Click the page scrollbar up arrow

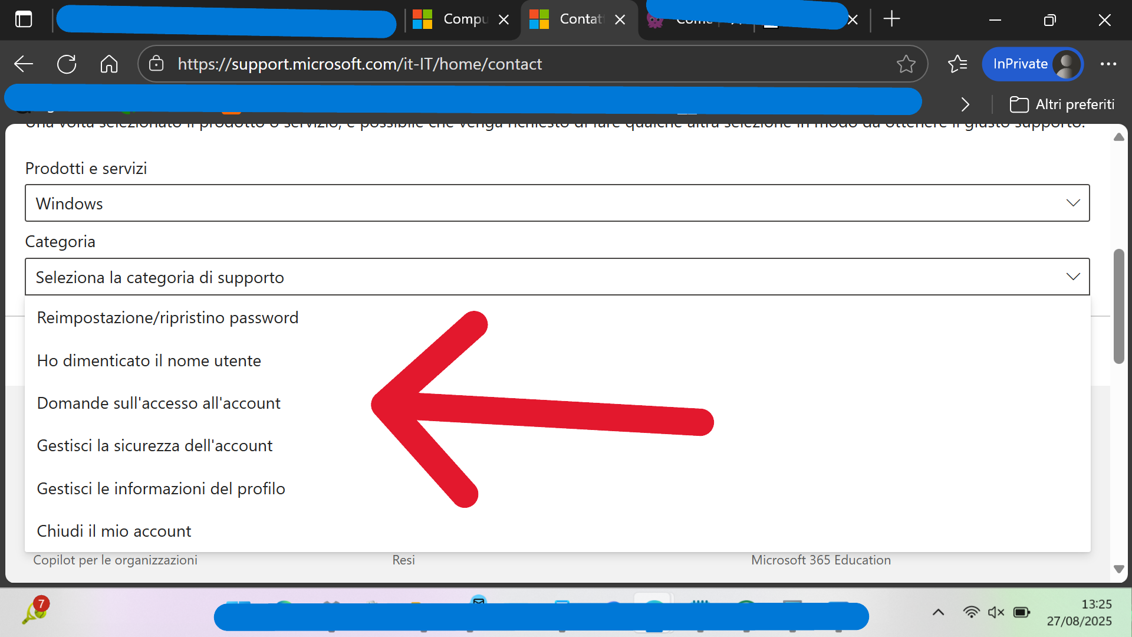[x=1118, y=137]
